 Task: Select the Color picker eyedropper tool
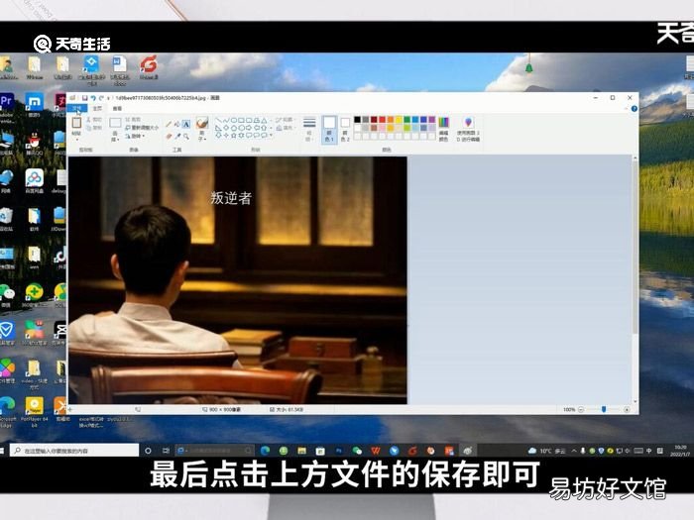click(177, 137)
